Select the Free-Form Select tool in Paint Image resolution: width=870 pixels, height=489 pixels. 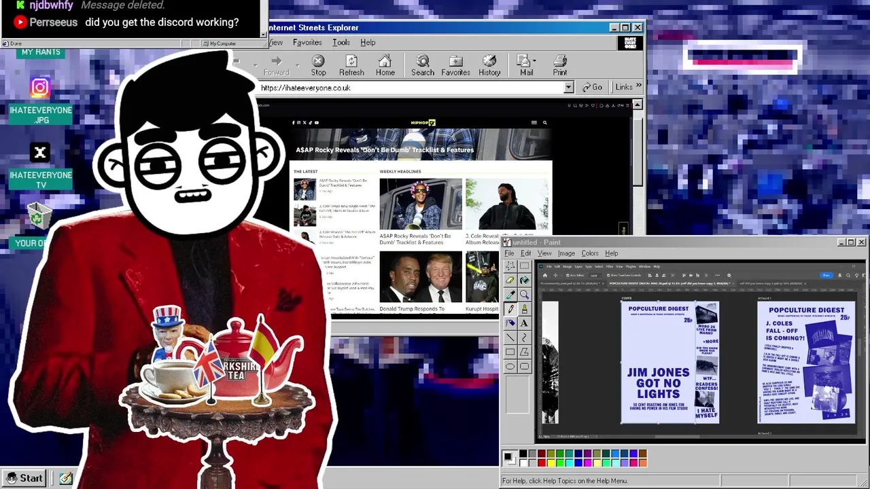click(x=510, y=266)
